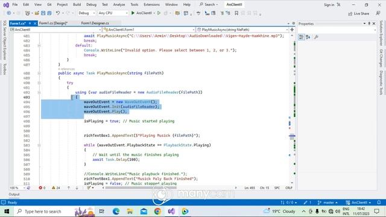Open the master branch dropdown in status bar
The height and width of the screenshot is (217, 386).
pyautogui.click(x=327, y=203)
